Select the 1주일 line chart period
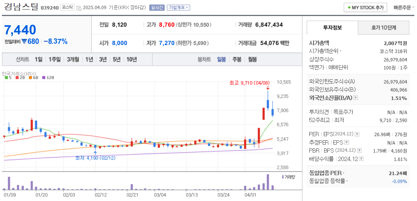 coord(55,59)
